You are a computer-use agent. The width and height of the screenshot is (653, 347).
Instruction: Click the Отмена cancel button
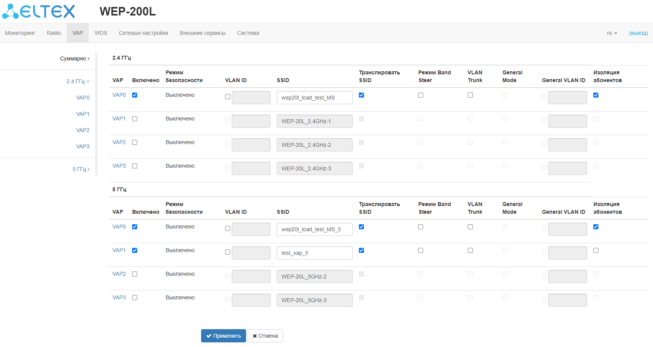(265, 336)
